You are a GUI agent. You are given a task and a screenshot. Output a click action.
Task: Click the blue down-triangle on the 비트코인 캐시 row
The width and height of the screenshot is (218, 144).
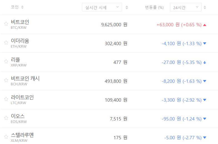point(205,81)
